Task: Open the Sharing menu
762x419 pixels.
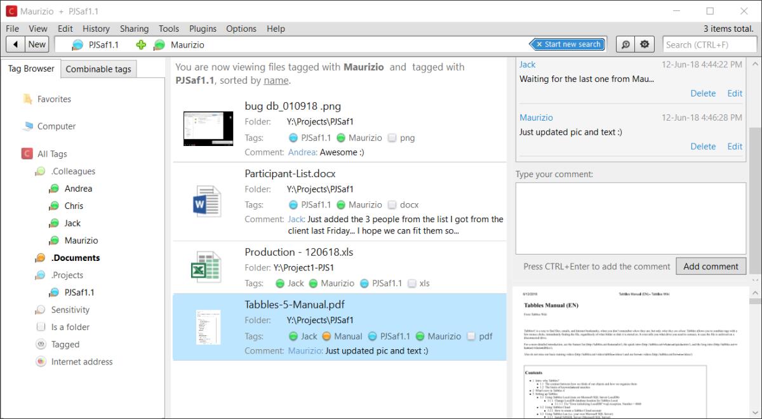Action: [134, 29]
